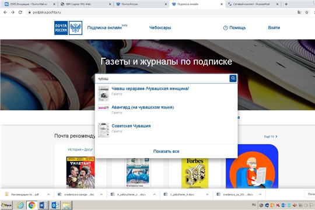Click the Chrome icon in taskbar
Viewport: 315px width, 210px height.
click(x=32, y=205)
